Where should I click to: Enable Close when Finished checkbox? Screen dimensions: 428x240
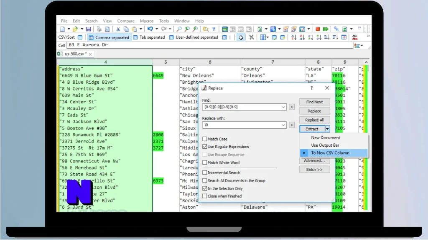tap(205, 196)
